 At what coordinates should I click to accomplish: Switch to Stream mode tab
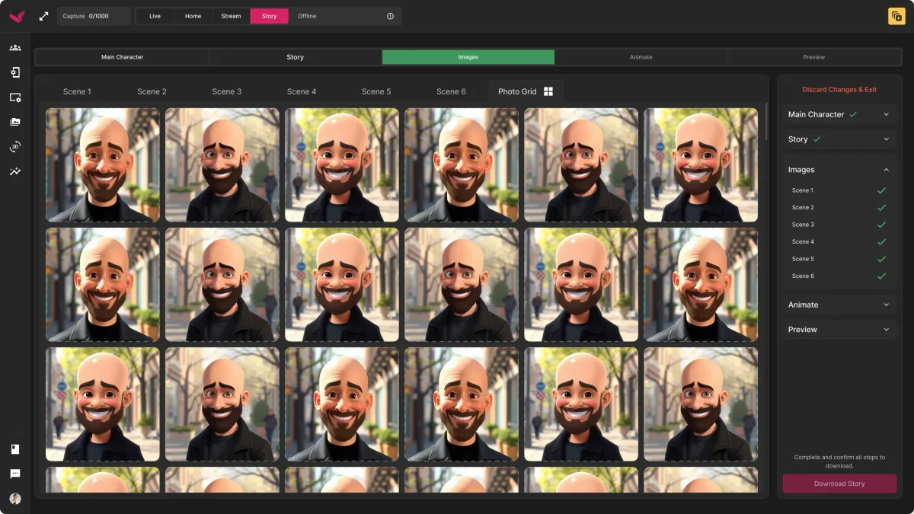(x=231, y=16)
